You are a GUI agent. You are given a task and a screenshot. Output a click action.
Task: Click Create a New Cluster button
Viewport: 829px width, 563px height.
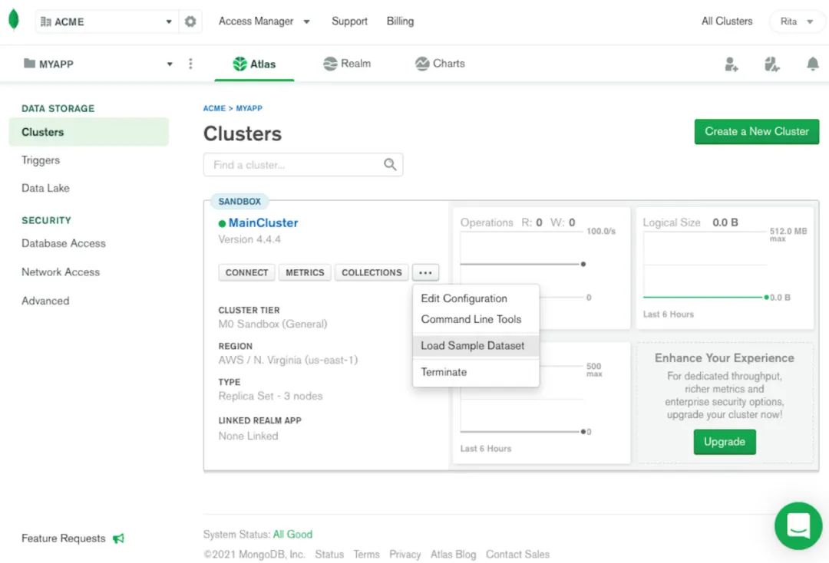[757, 131]
